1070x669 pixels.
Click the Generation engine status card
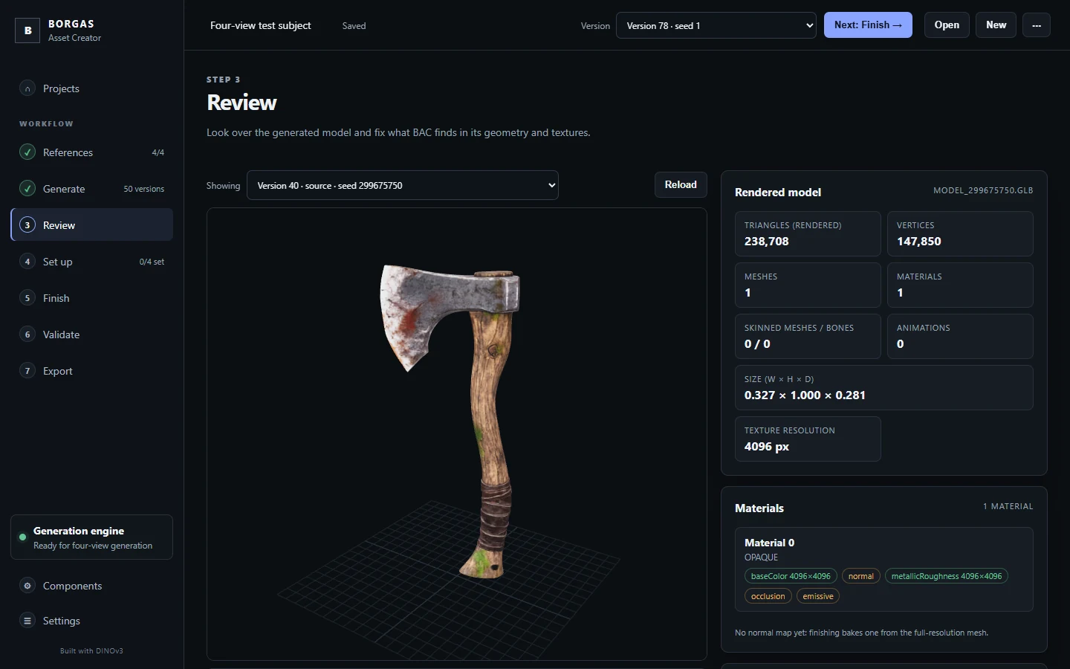(92, 537)
